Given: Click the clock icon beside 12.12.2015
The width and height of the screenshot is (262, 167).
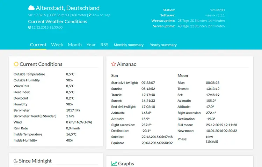Looking at the screenshot, I should (29, 27).
